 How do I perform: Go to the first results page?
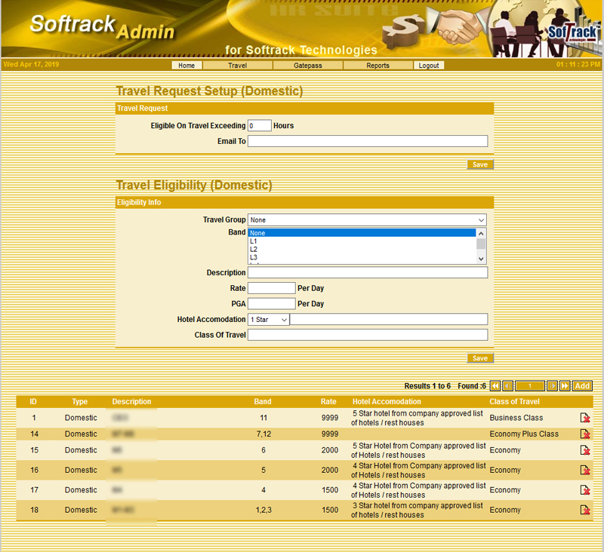(x=495, y=386)
